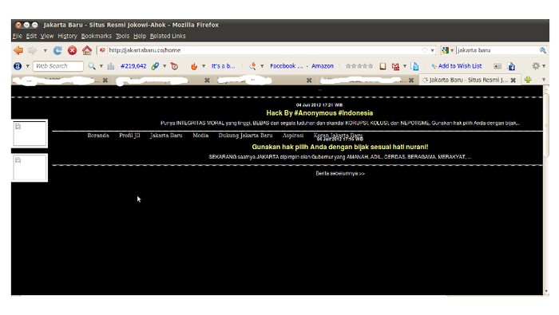Screen dimensions: 559x315
Task: Click the brown book icon in toolbar
Action: pyautogui.click(x=383, y=66)
